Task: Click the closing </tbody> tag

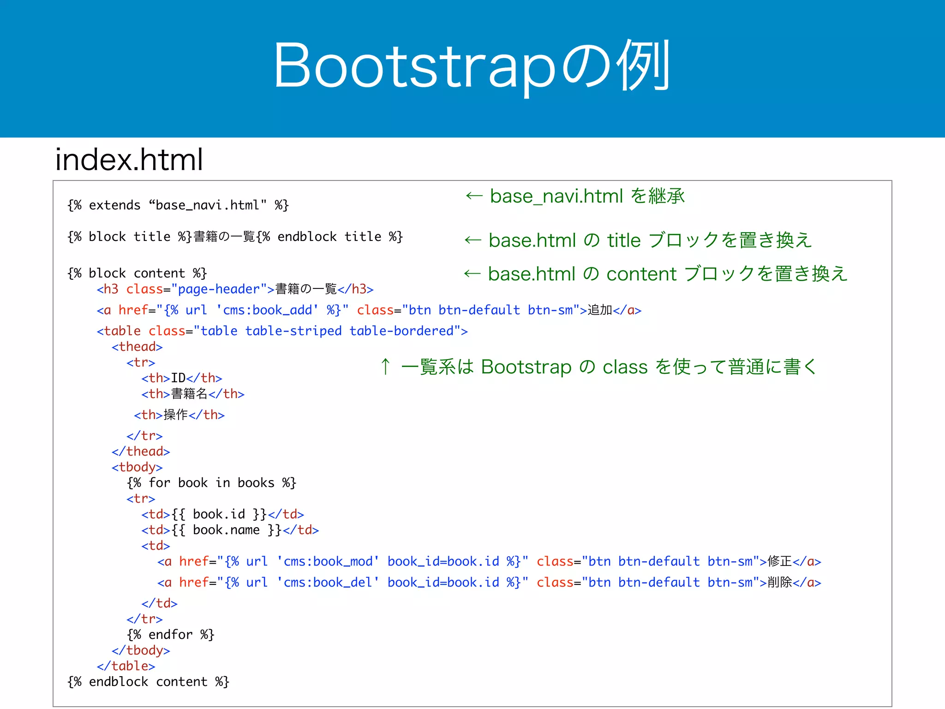Action: (141, 650)
